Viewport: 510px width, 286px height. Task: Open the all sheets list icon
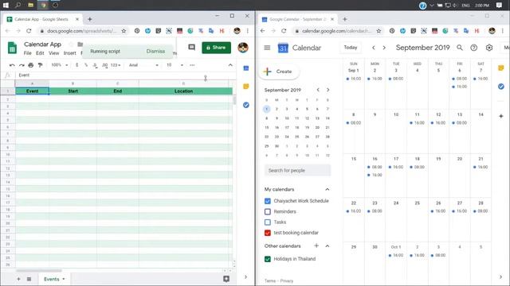point(29,279)
